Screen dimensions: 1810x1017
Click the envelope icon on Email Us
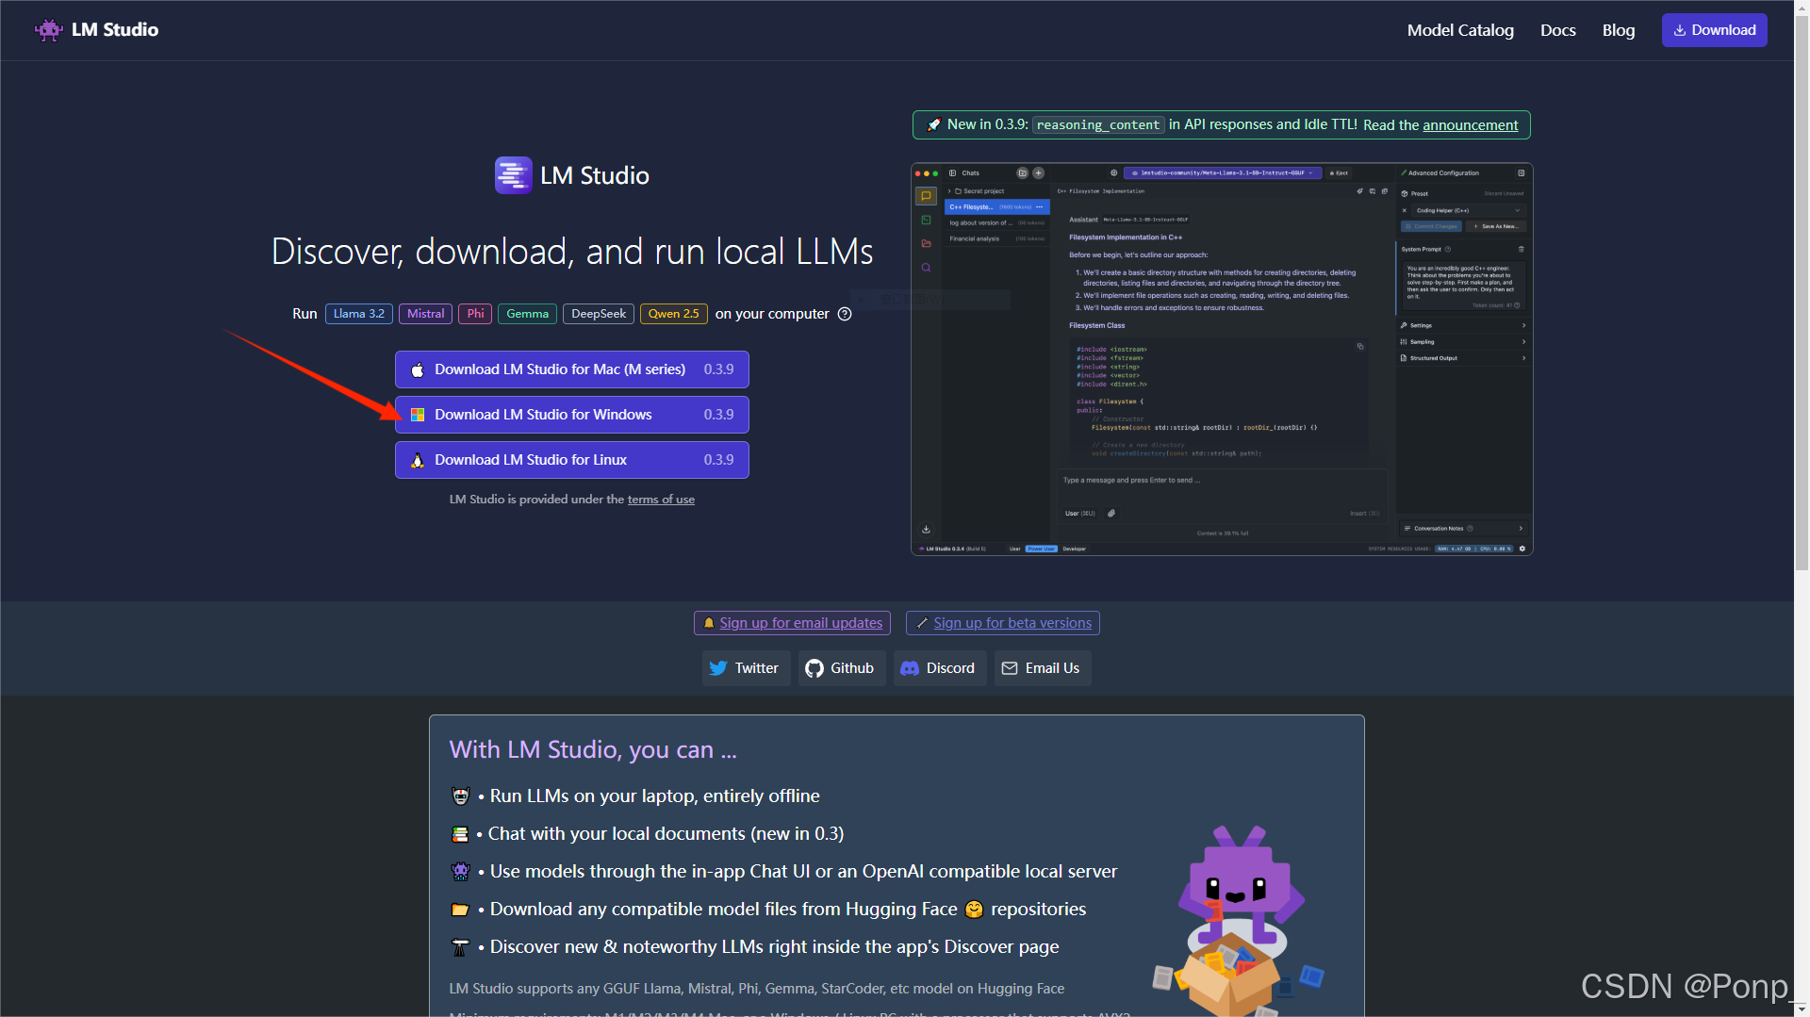(1010, 668)
